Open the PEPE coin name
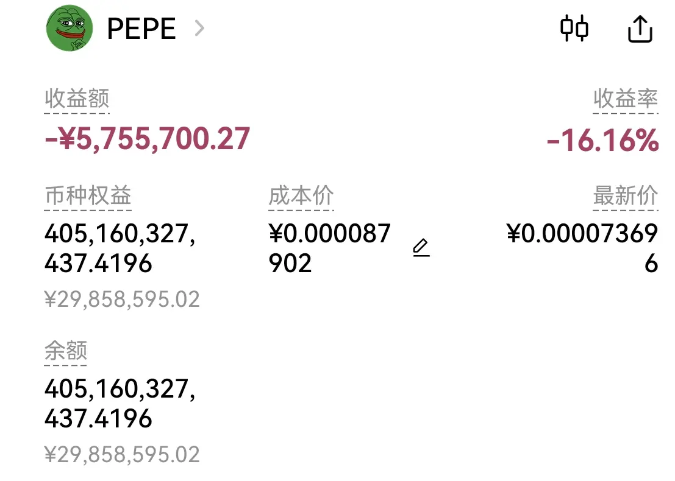The height and width of the screenshot is (481, 675). pos(141,29)
